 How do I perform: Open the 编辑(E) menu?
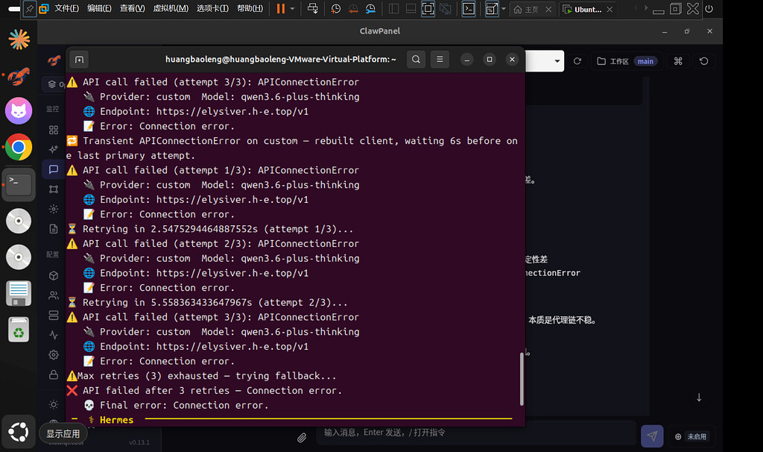(99, 9)
